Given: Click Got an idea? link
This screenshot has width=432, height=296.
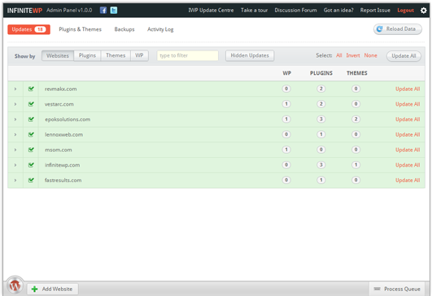Looking at the screenshot, I should pyautogui.click(x=338, y=11).
